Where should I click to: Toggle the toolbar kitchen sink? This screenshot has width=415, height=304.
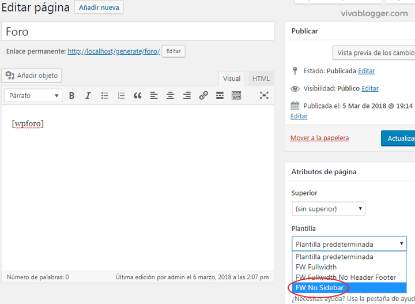tap(236, 96)
